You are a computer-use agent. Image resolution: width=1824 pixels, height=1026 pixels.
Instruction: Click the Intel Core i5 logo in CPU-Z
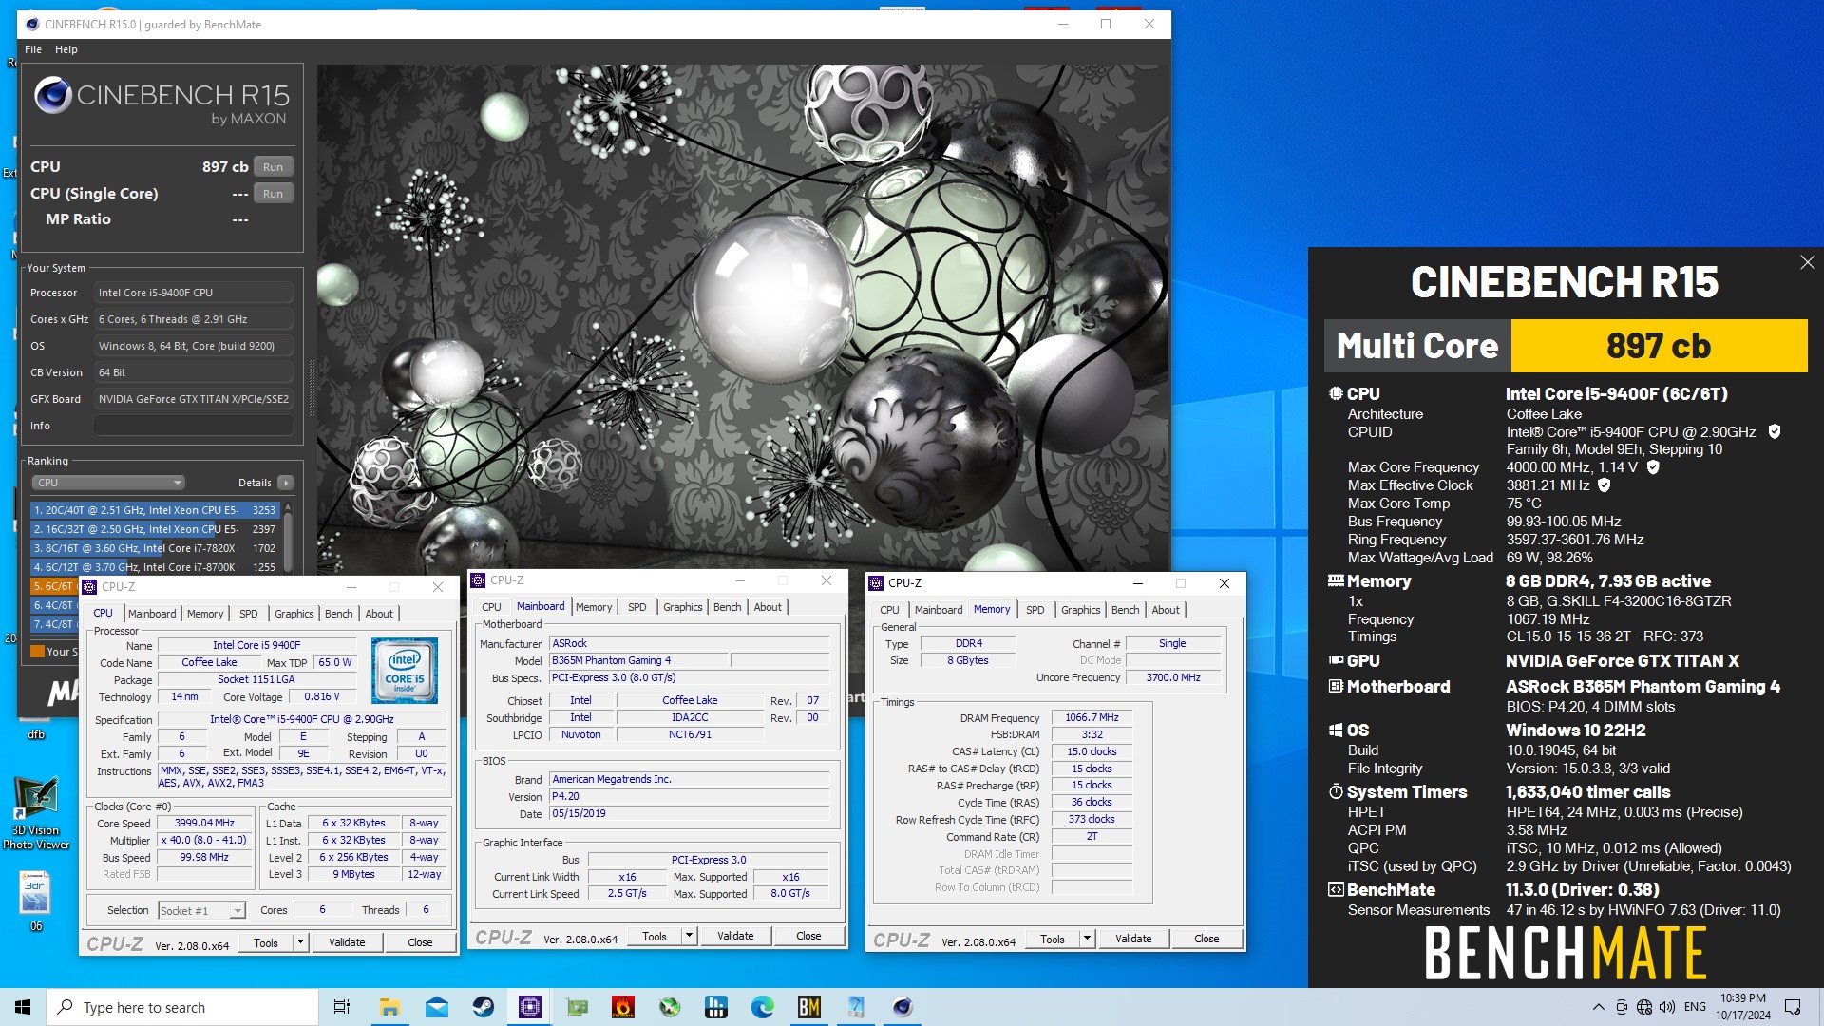[x=405, y=671]
